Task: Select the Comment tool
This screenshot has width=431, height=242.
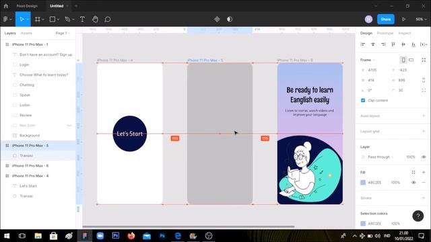Action: (x=108, y=19)
